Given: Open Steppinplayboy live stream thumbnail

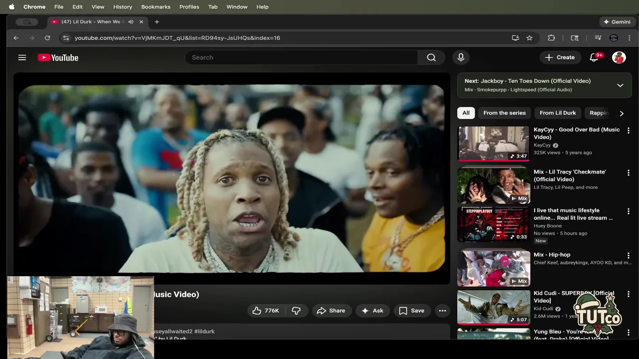Looking at the screenshot, I should (493, 224).
